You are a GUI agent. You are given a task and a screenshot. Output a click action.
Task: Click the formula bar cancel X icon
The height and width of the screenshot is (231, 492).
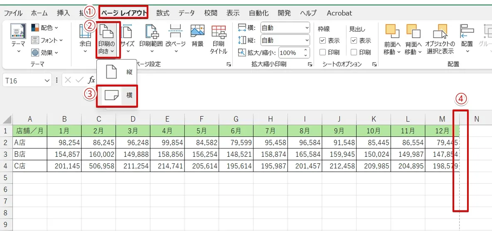(x=68, y=80)
